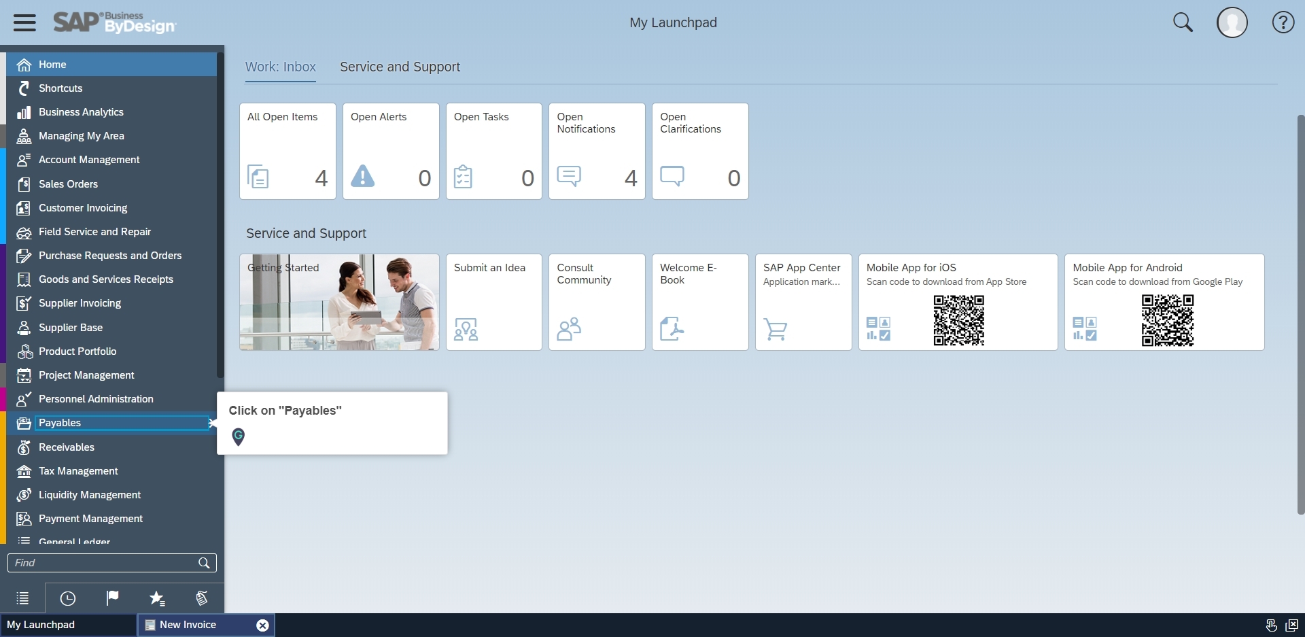Open the Welcome E-Book tile

click(700, 303)
